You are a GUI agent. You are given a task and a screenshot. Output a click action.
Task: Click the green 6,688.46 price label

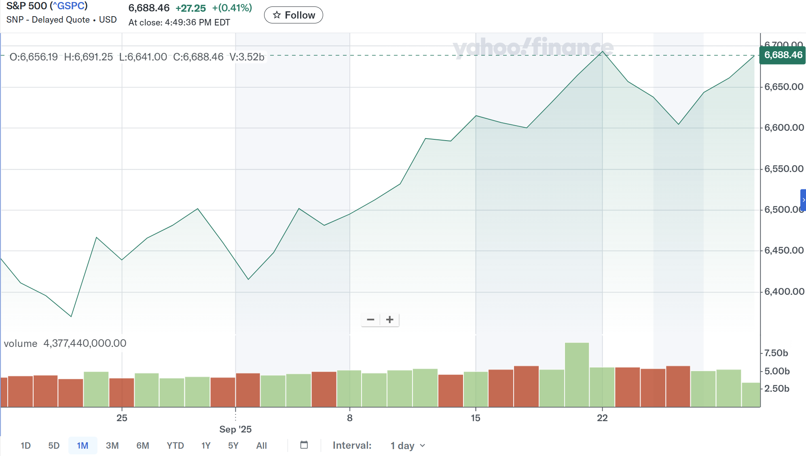pyautogui.click(x=783, y=55)
